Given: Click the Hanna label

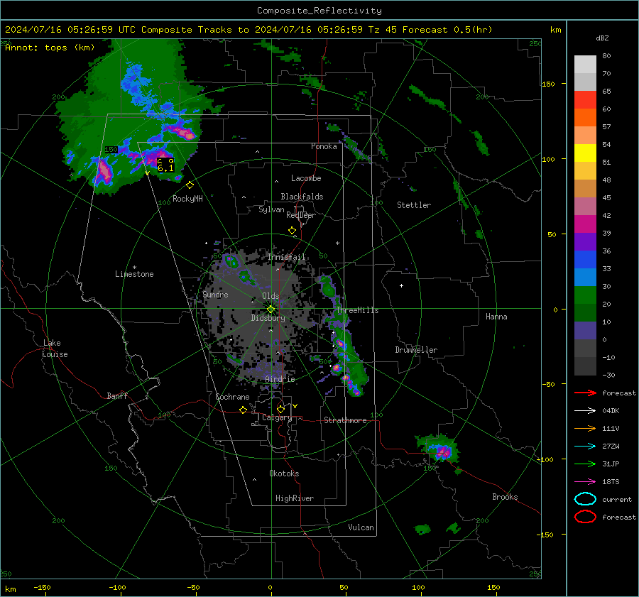Looking at the screenshot, I should [x=496, y=317].
